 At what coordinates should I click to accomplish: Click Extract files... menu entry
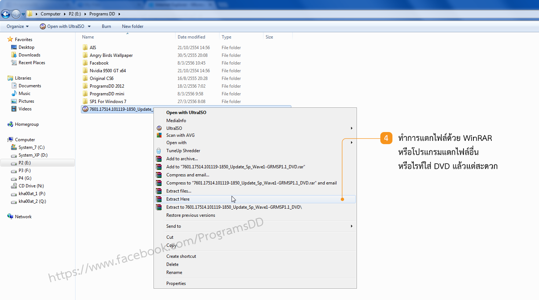(179, 191)
